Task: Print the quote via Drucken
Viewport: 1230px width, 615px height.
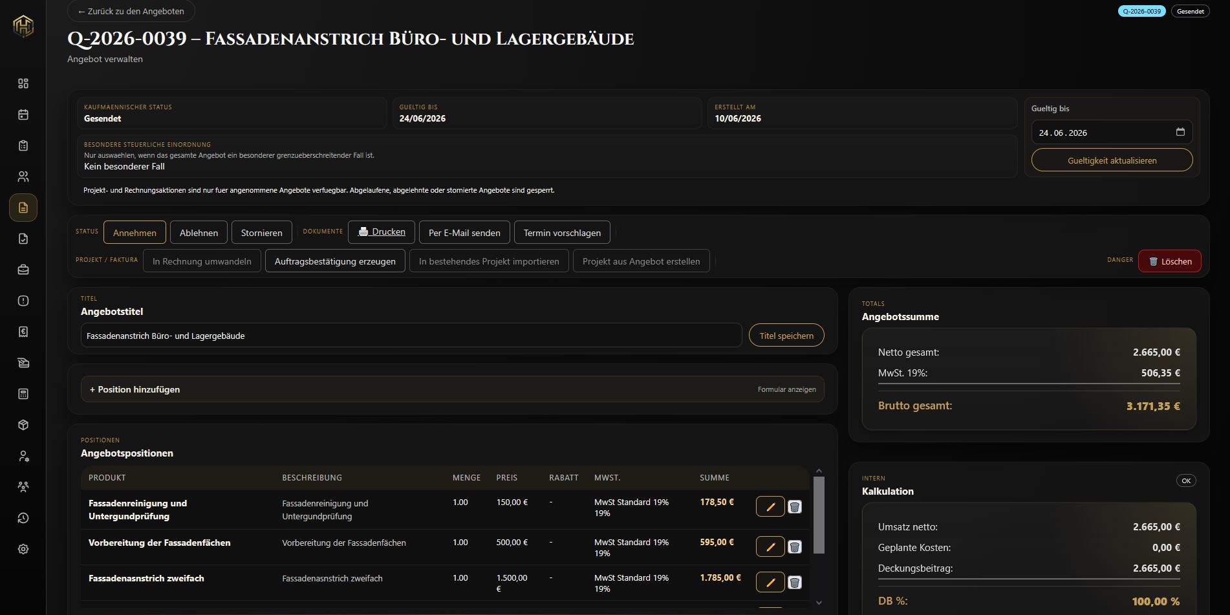Action: coord(382,232)
